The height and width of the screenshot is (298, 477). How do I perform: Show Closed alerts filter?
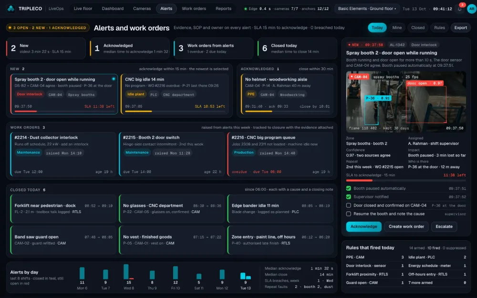tap(418, 28)
